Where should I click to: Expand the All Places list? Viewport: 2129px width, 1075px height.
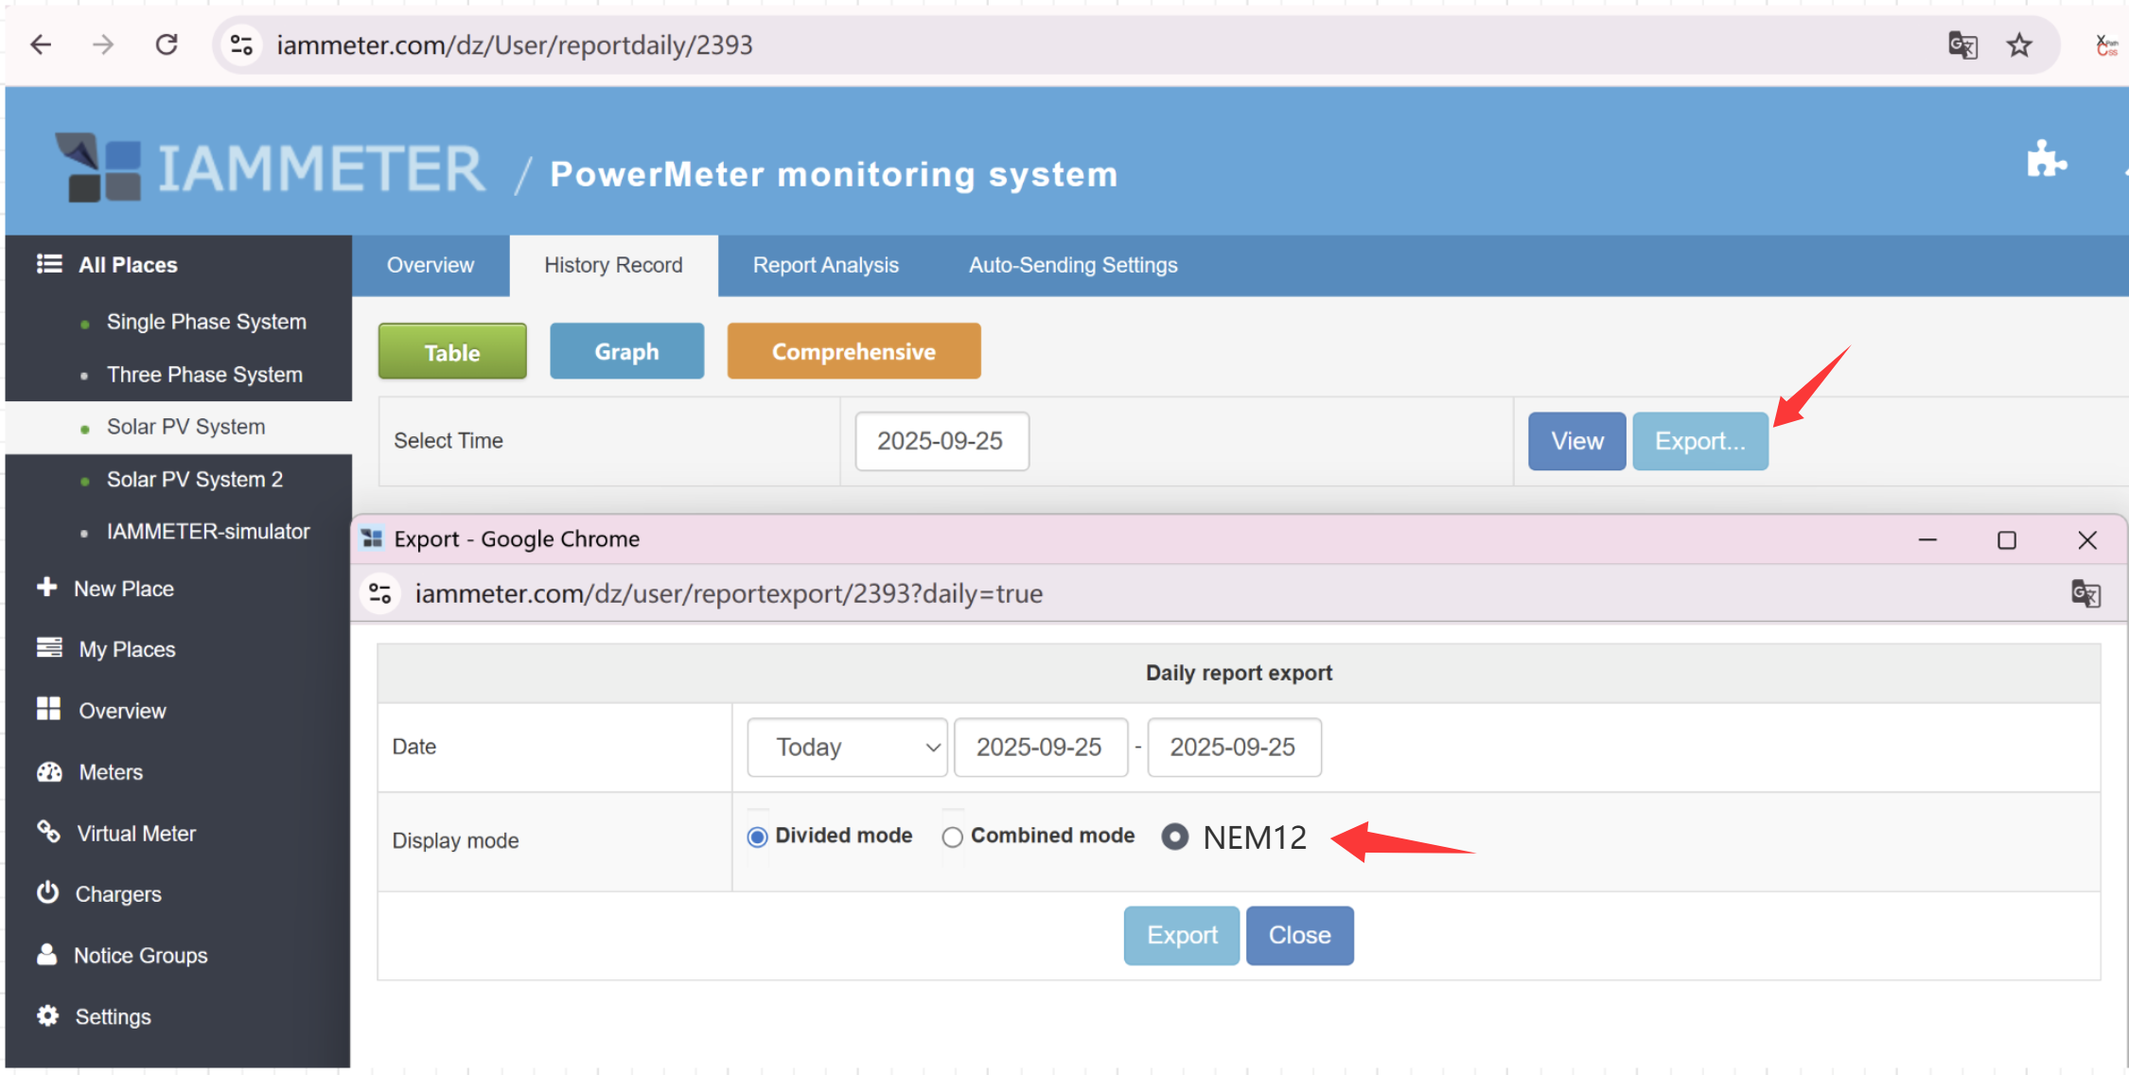pyautogui.click(x=127, y=265)
